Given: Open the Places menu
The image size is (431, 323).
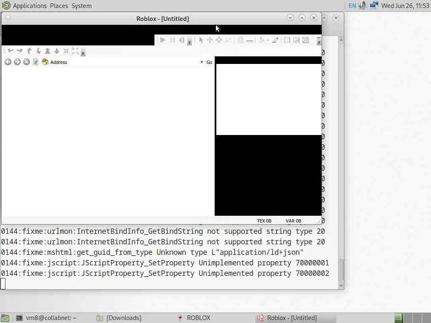Looking at the screenshot, I should pos(59,6).
